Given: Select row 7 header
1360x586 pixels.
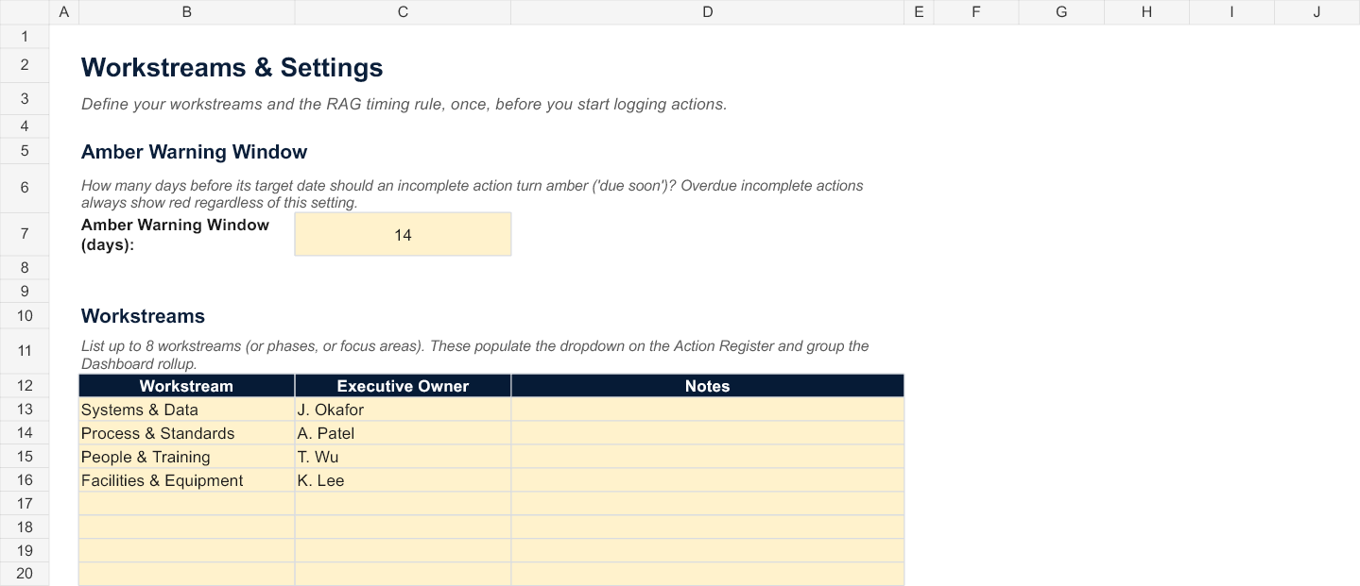Looking at the screenshot, I should pos(25,234).
